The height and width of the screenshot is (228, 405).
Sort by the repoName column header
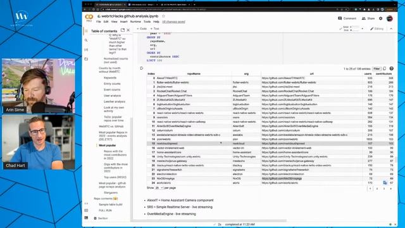point(194,73)
